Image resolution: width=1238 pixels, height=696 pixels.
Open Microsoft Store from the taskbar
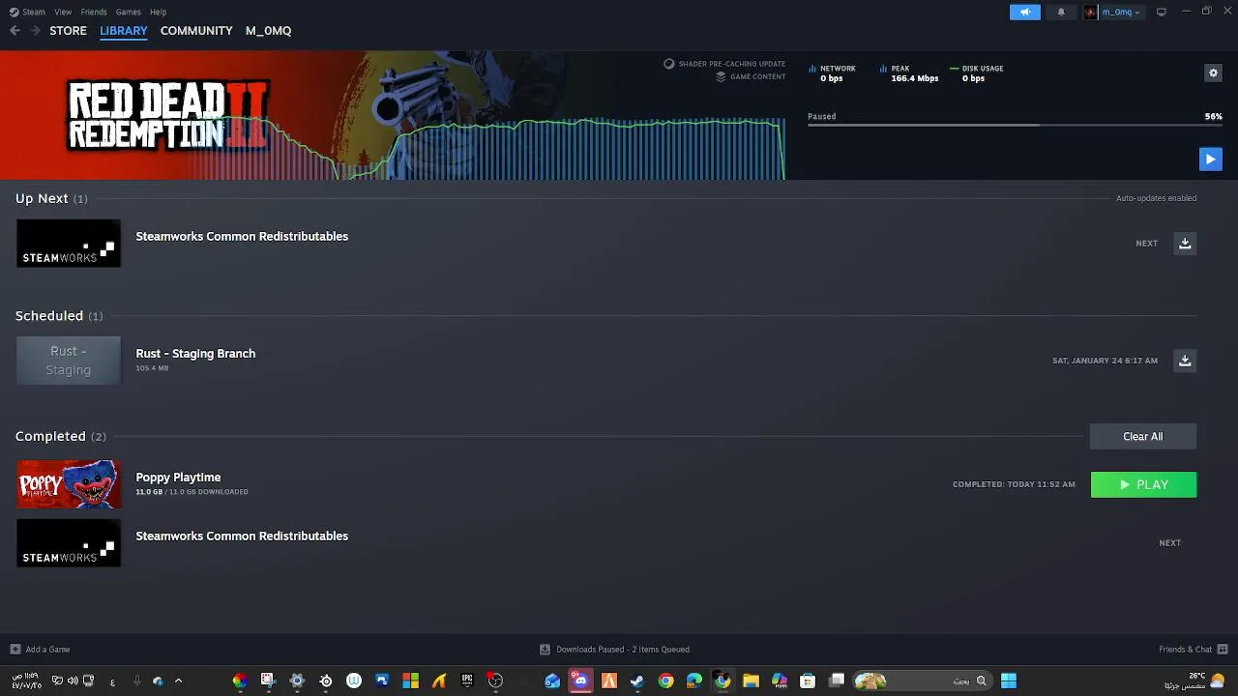808,681
